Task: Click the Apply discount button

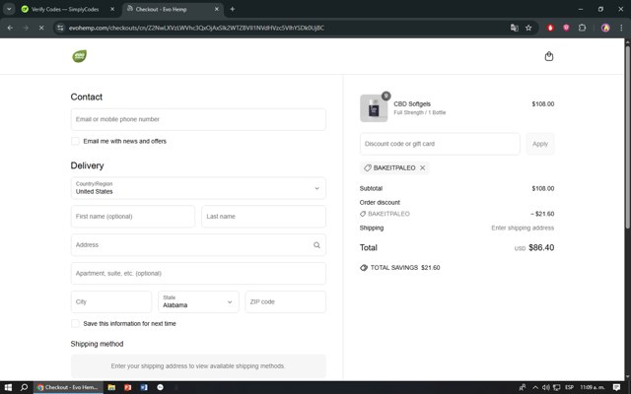Action: (540, 144)
